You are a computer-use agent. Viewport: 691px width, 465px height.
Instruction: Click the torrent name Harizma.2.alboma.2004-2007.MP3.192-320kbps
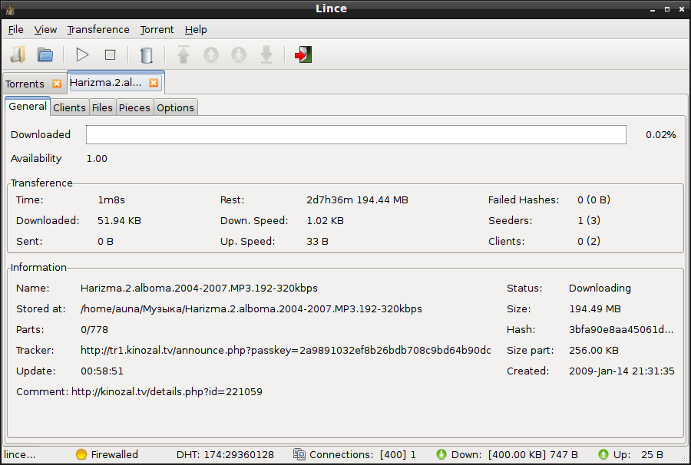click(199, 288)
